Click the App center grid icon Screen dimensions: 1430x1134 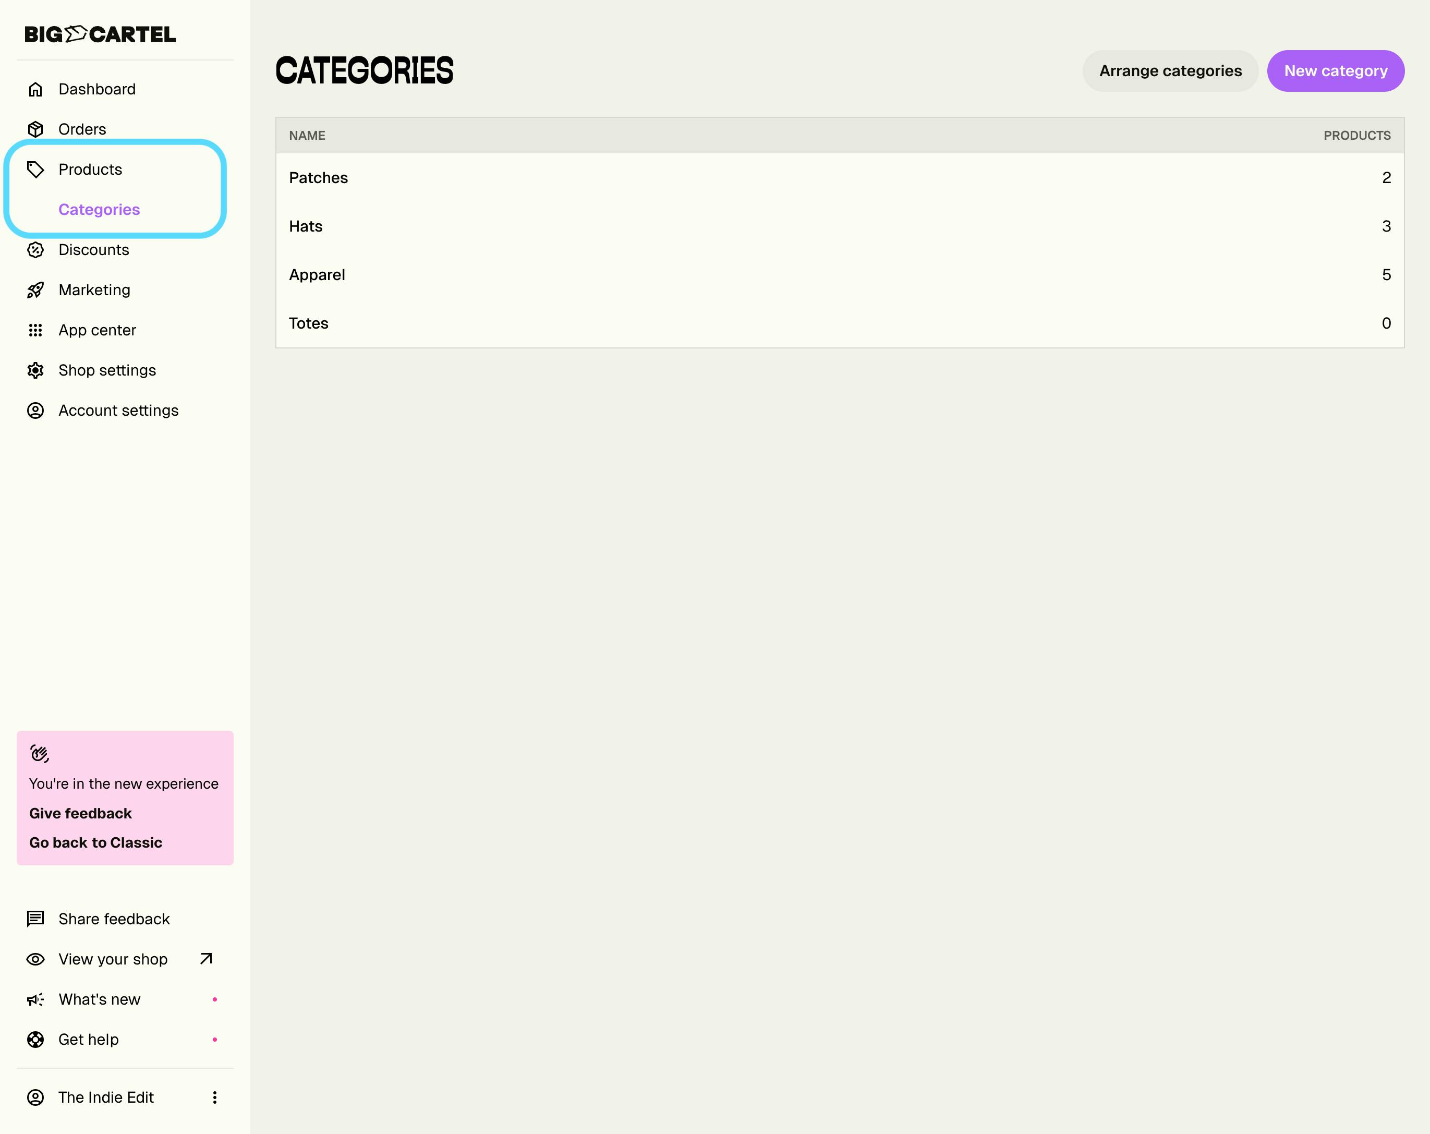[35, 330]
